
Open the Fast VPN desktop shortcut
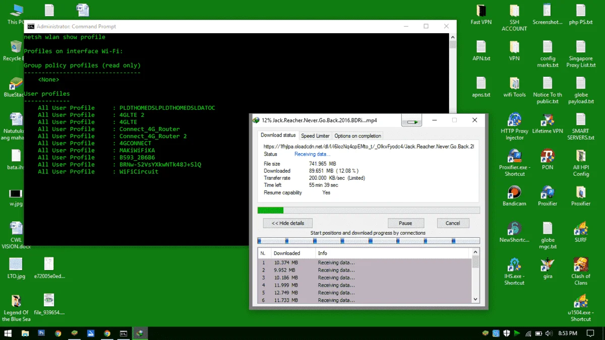[x=481, y=15]
